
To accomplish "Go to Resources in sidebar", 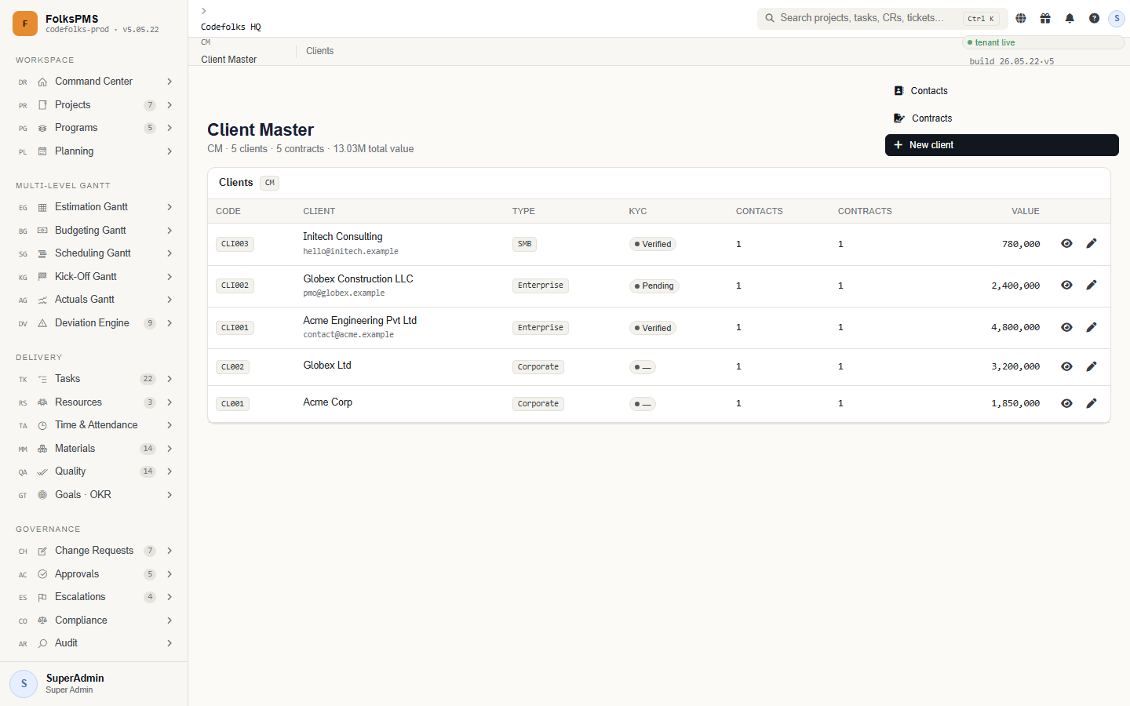I will click(94, 402).
